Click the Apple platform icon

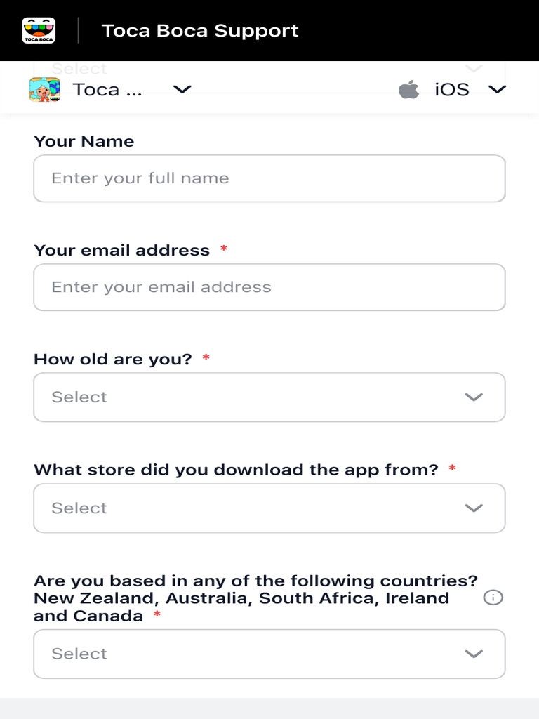(x=408, y=90)
